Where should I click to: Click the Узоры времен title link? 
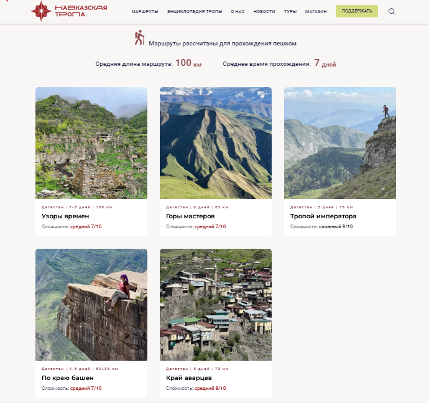65,216
